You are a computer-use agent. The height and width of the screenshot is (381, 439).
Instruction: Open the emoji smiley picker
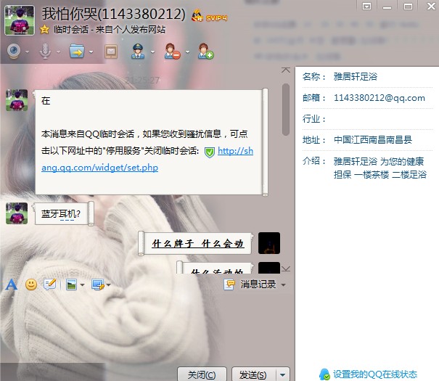[x=31, y=284]
